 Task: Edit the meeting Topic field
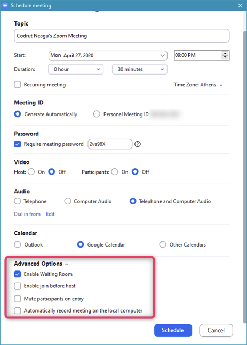(x=122, y=36)
